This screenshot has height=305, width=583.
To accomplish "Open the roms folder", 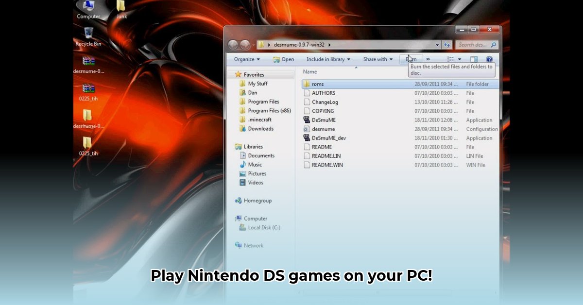I will click(317, 84).
